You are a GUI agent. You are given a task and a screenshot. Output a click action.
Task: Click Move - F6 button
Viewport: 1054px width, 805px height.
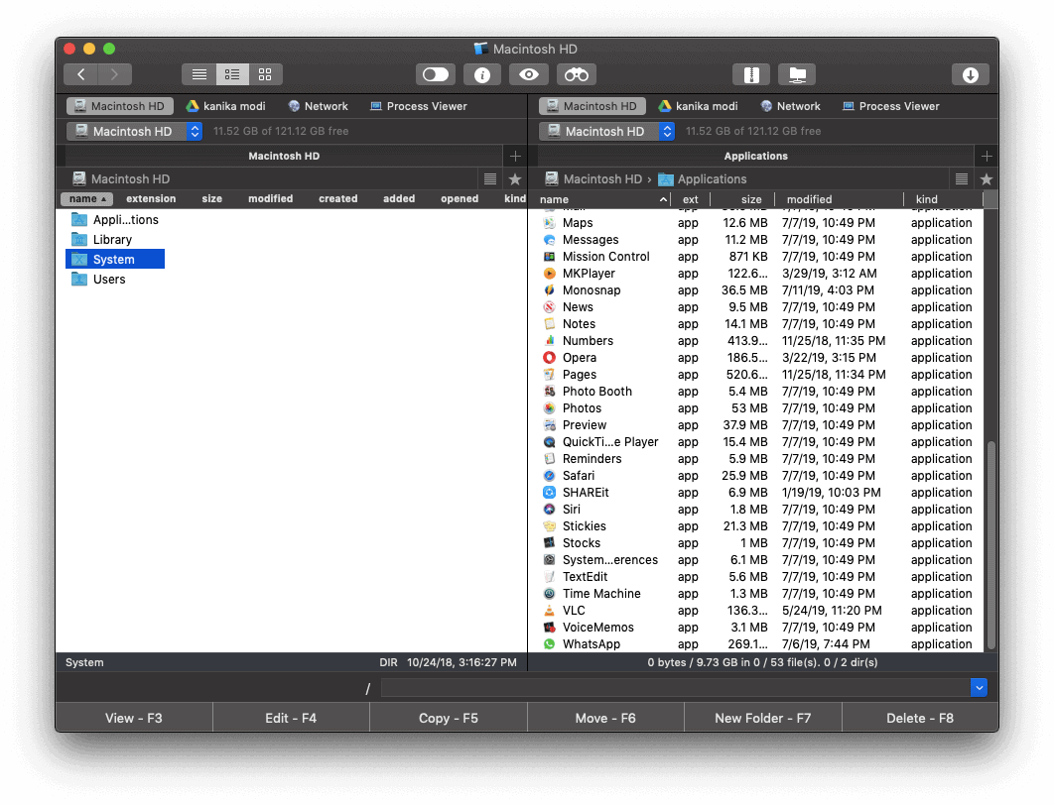pos(605,718)
